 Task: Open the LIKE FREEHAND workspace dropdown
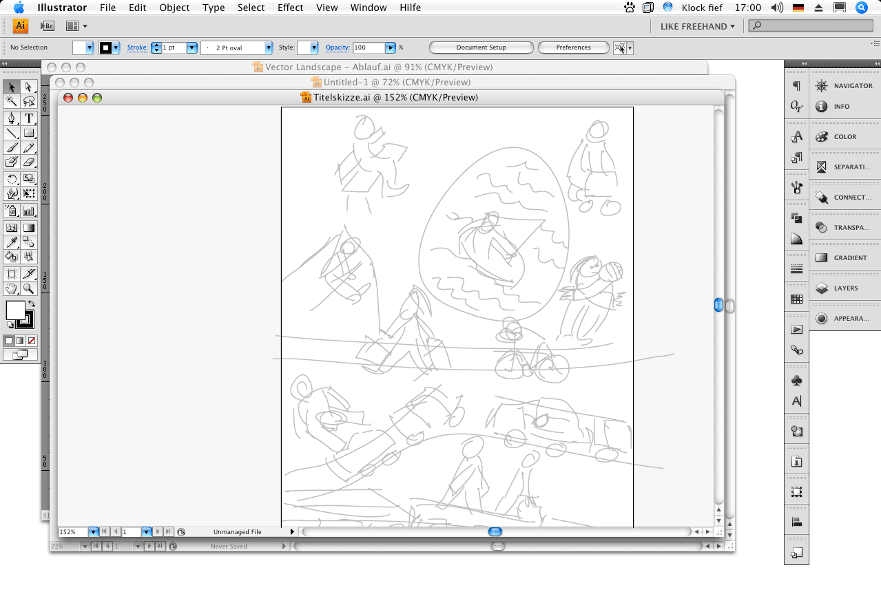697,26
